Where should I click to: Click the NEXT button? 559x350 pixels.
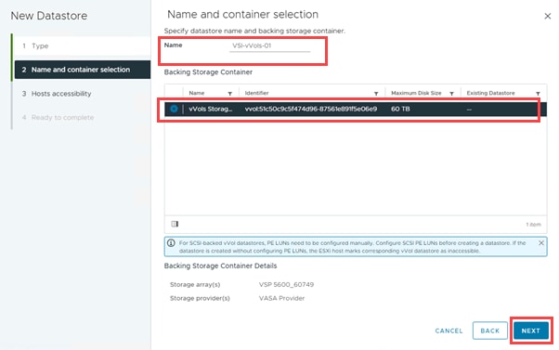pyautogui.click(x=531, y=331)
